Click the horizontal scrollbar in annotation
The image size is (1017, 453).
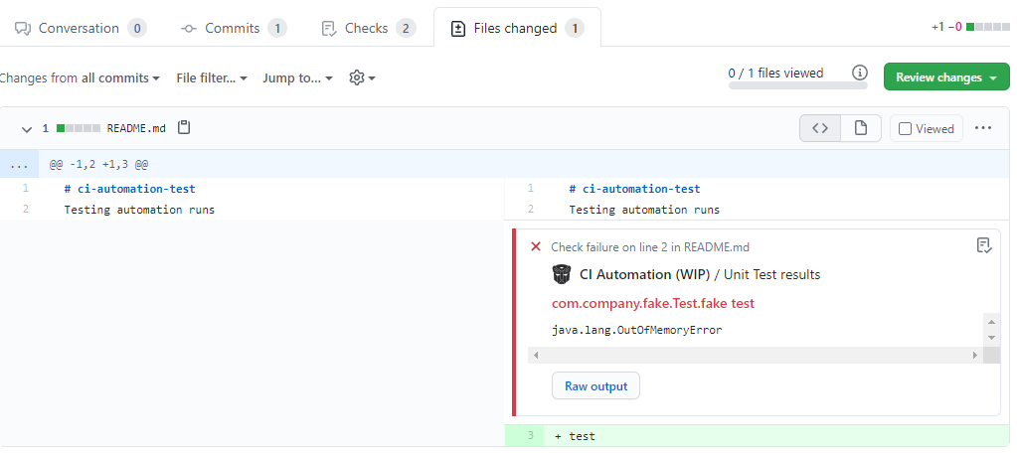(755, 355)
